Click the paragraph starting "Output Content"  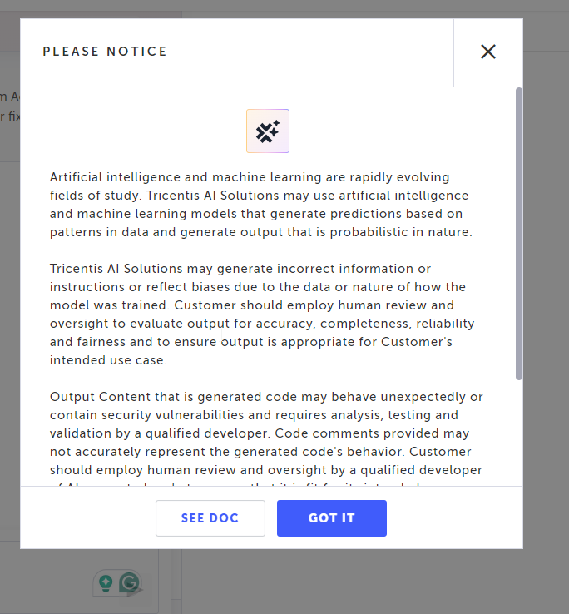[x=266, y=433]
